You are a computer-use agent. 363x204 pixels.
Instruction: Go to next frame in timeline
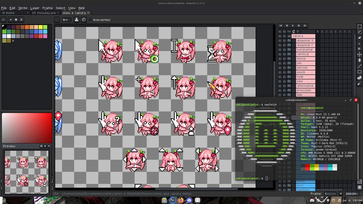[x=299, y=26]
